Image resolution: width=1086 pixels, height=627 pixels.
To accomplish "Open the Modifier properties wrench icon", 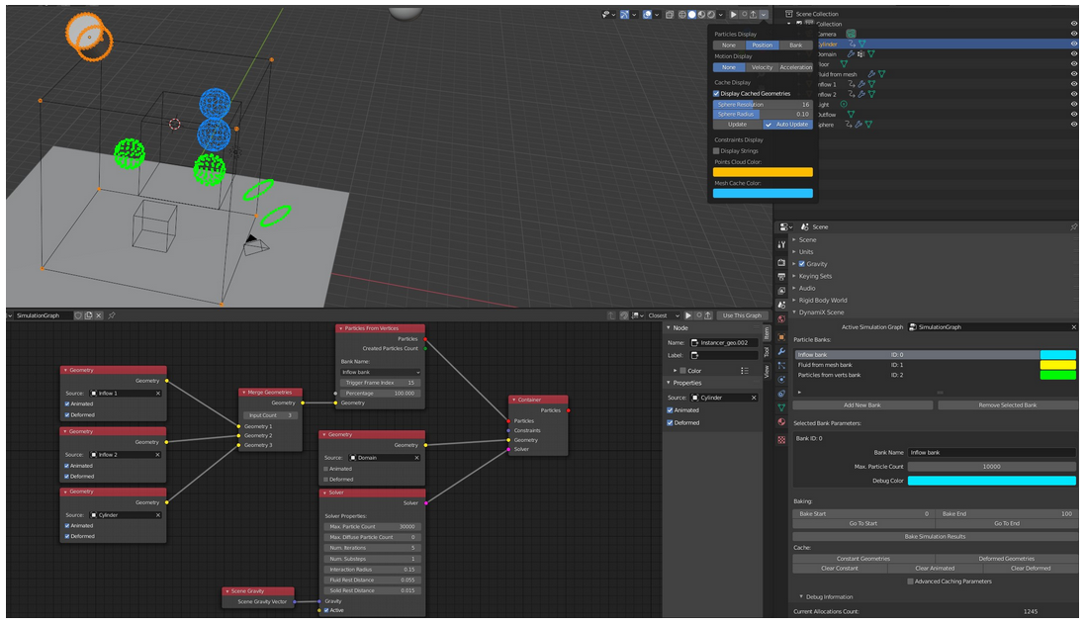I will pyautogui.click(x=781, y=351).
